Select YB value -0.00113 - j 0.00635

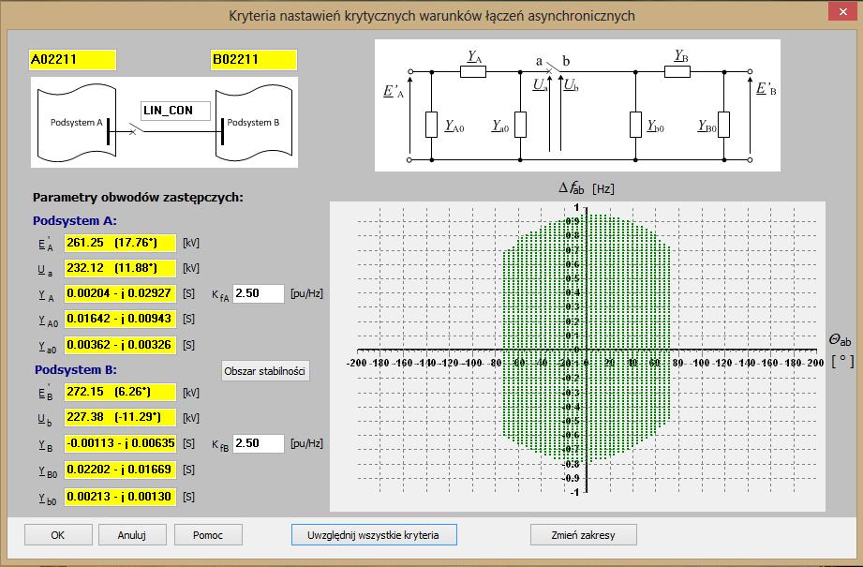[120, 443]
